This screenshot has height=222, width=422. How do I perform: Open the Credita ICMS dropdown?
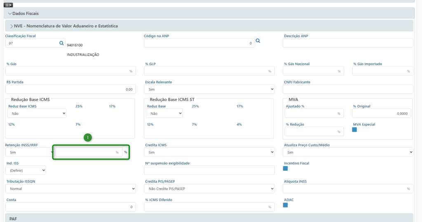(x=209, y=152)
